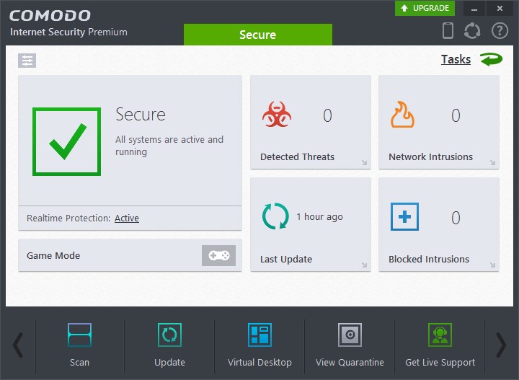Click the Network Intrusions count of 0

coord(456,115)
